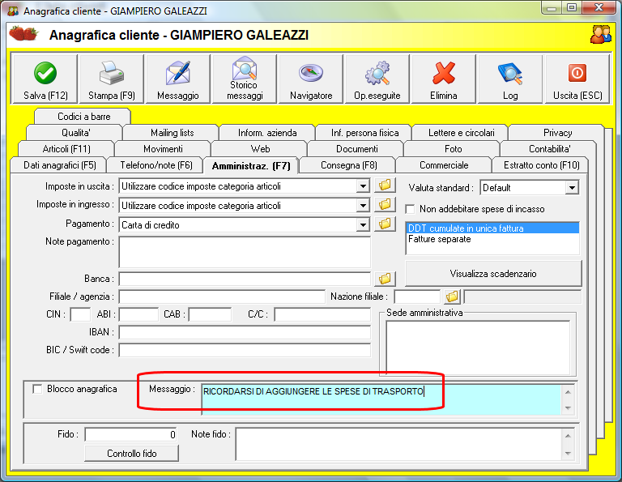Expand Imposte in uscita dropdown
622x482 pixels.
[363, 186]
